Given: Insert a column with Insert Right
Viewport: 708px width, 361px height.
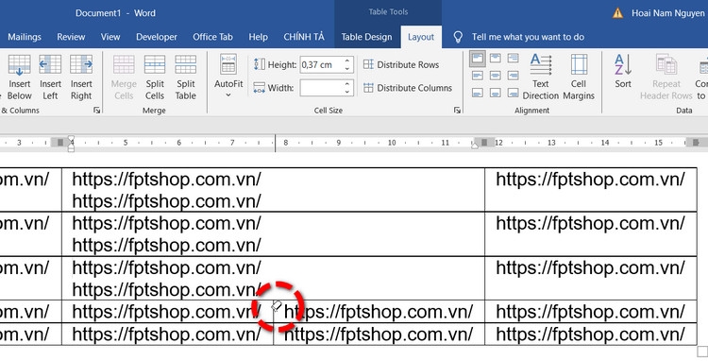Looking at the screenshot, I should pyautogui.click(x=81, y=77).
